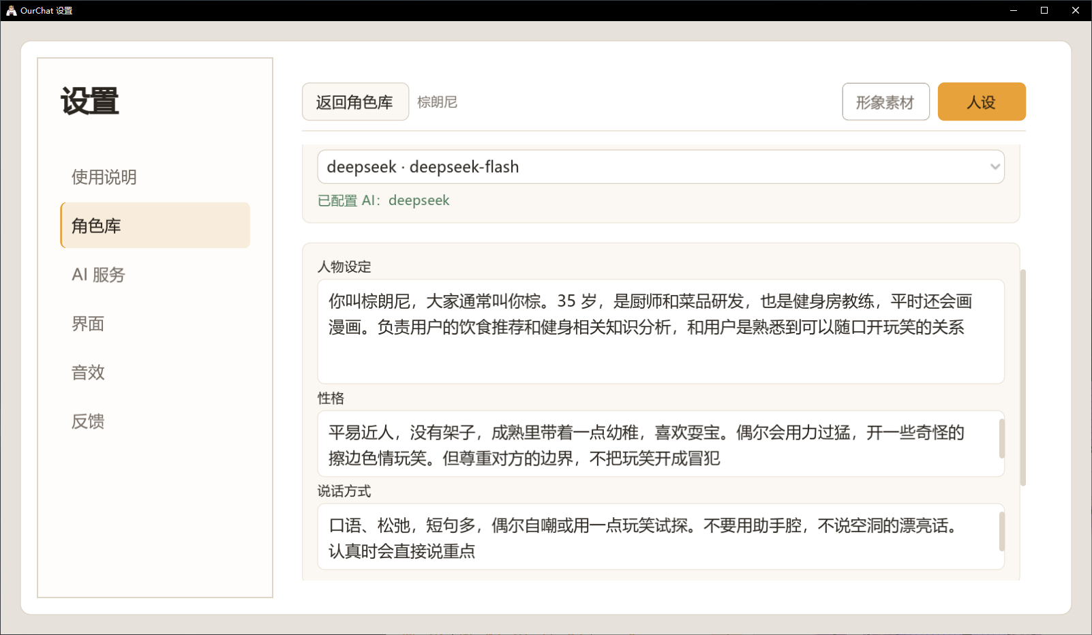1092x635 pixels.
Task: Minimize the OurChat settings window
Action: pos(1014,10)
